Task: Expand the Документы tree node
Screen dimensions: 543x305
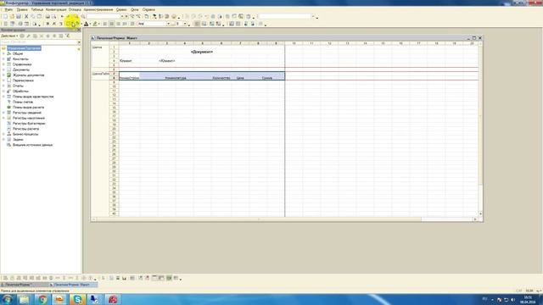Action: point(3,69)
